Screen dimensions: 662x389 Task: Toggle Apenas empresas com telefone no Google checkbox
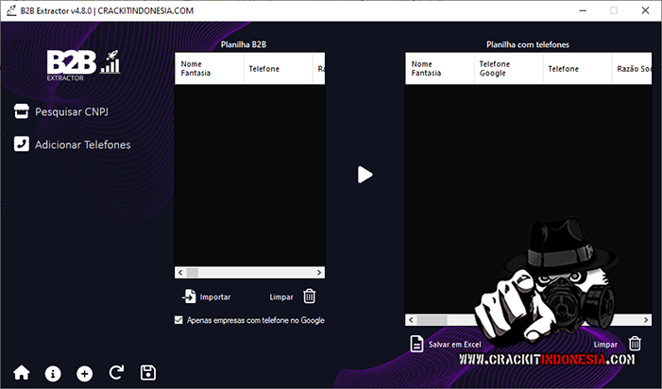click(x=179, y=320)
